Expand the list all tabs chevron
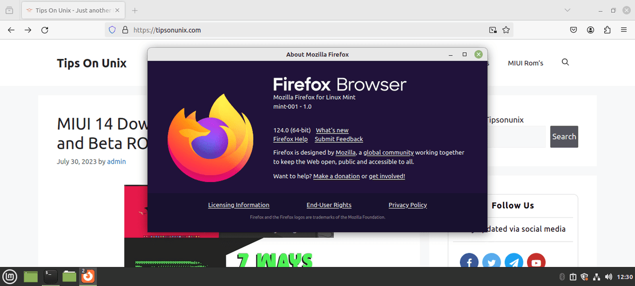Screen dimensions: 635x286 click(x=567, y=10)
